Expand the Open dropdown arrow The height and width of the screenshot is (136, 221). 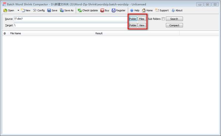tap(18, 10)
